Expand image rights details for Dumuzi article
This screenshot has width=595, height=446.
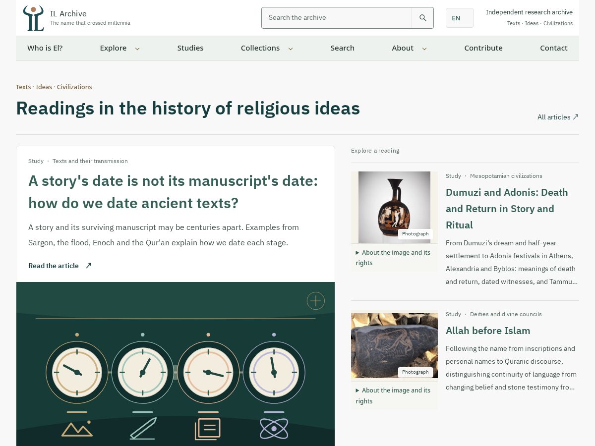point(393,258)
